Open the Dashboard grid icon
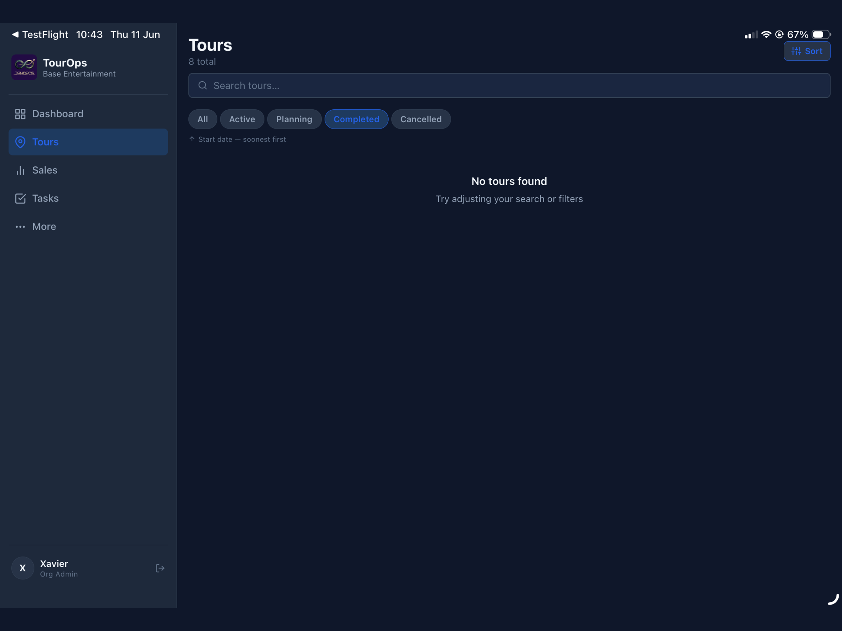Image resolution: width=842 pixels, height=631 pixels. click(20, 114)
